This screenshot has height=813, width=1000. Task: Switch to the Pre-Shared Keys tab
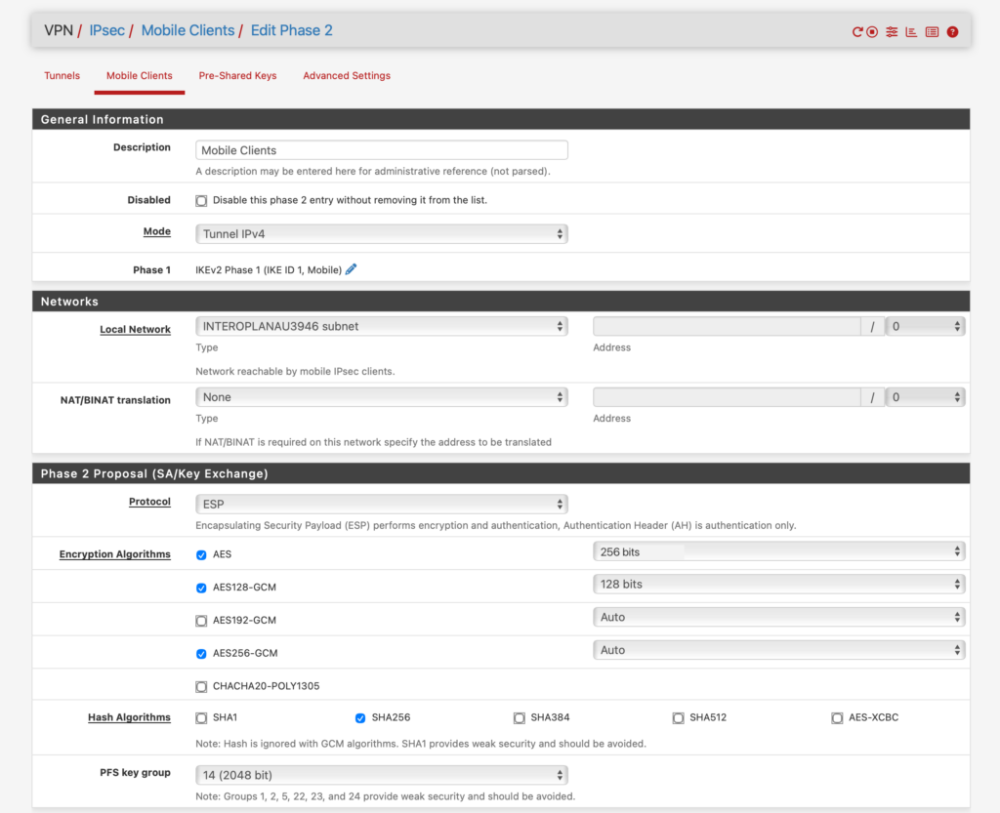(237, 75)
